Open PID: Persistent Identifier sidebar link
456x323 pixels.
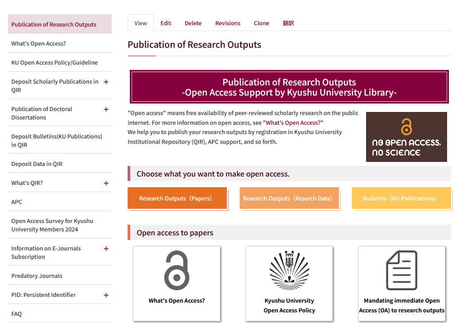pyautogui.click(x=43, y=295)
